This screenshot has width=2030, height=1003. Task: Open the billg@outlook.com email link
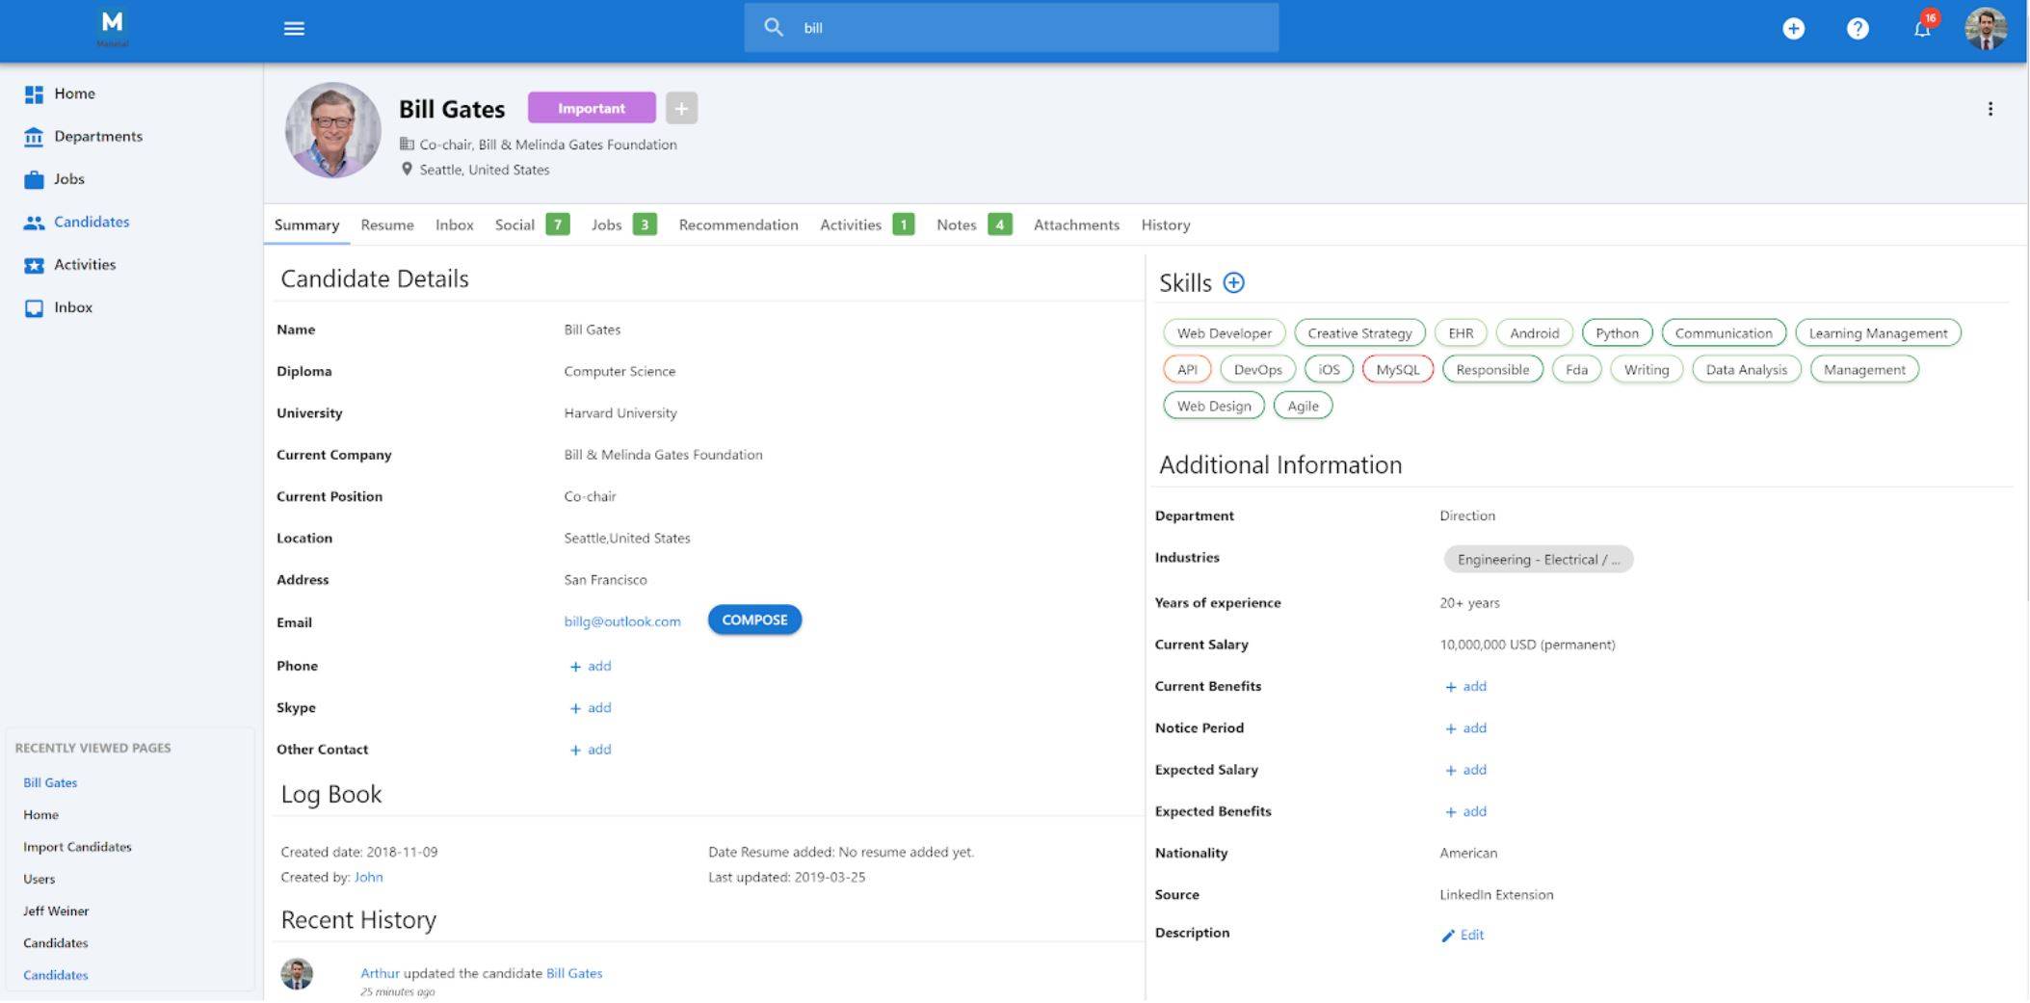[x=621, y=621]
